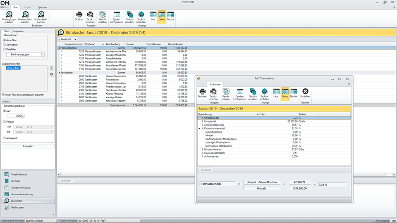Select 2. Umsatzziel row
This screenshot has height=223, width=397.
pyautogui.click(x=274, y=121)
